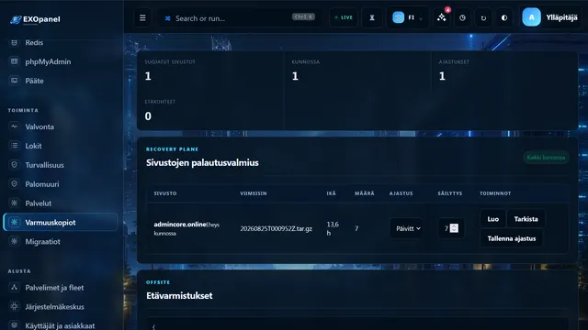Click the Palvelimet ja fleet icon
The width and height of the screenshot is (588, 330).
tap(15, 287)
